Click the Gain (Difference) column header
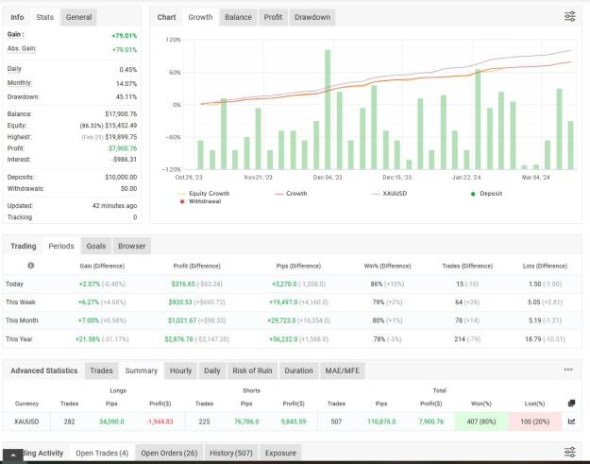Viewport: 590px width, 464px height. (x=102, y=266)
